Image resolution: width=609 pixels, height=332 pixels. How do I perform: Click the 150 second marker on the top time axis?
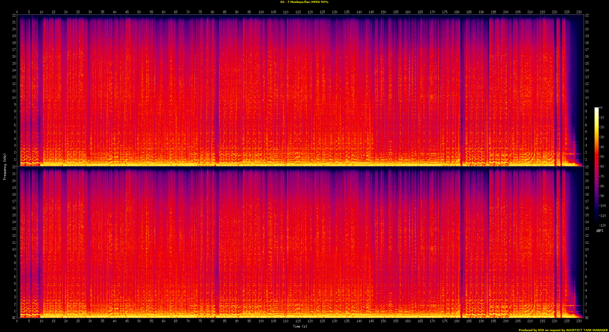(x=383, y=12)
